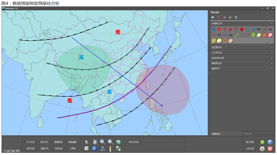Expand the 高空图分析 section
The width and height of the screenshot is (277, 155).
pos(242,47)
